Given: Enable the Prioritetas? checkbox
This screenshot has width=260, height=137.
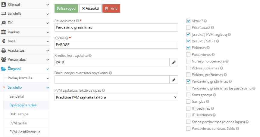Looking at the screenshot, I should click(x=189, y=28).
